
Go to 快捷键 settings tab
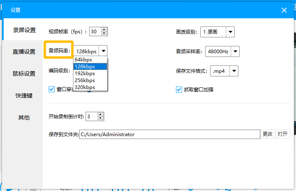point(24,95)
